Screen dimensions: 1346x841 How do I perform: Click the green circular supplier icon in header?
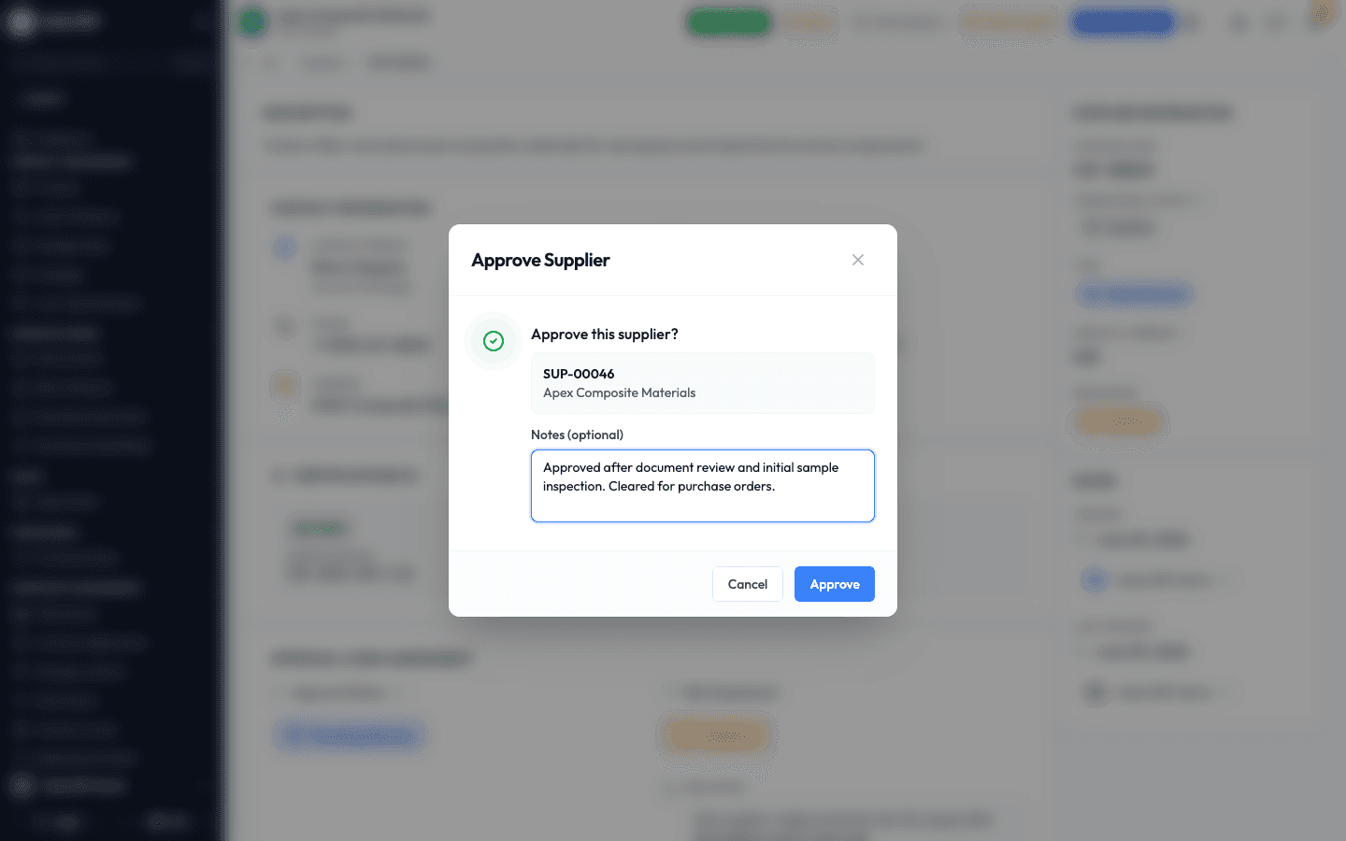coord(253,21)
